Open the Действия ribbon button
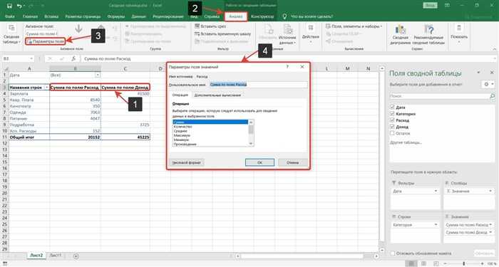499x267 pixels. [310, 34]
